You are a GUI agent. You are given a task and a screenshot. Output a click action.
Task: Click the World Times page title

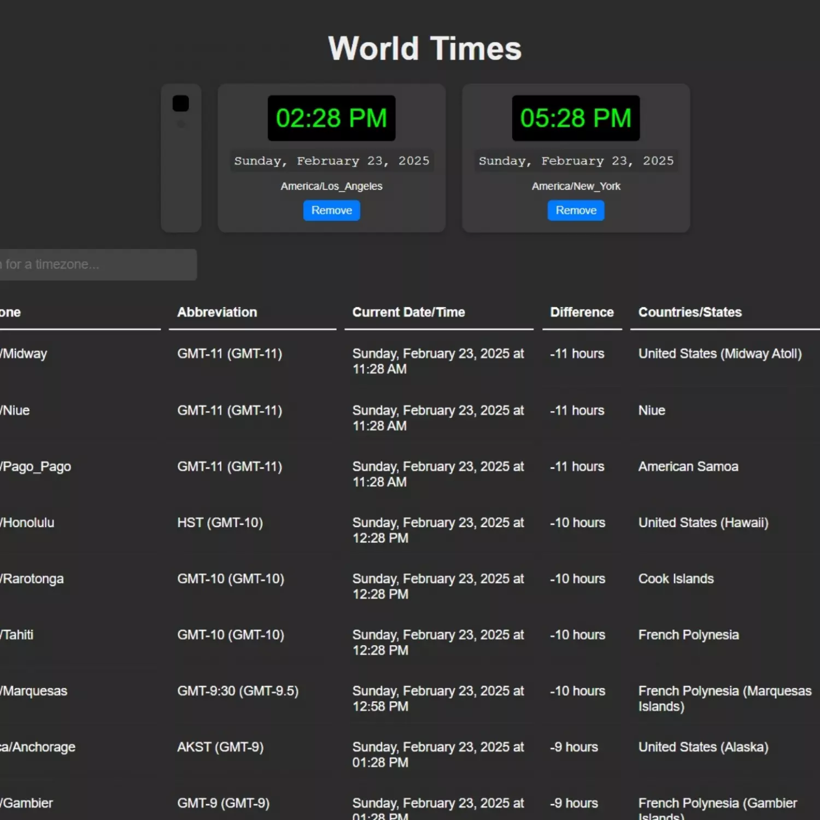coord(425,49)
